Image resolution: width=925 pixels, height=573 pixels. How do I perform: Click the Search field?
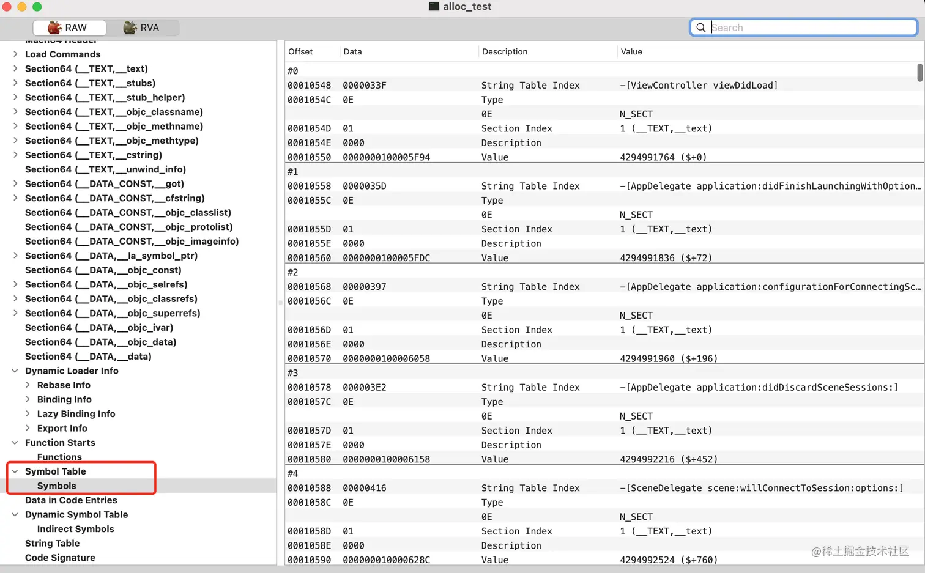tap(804, 28)
